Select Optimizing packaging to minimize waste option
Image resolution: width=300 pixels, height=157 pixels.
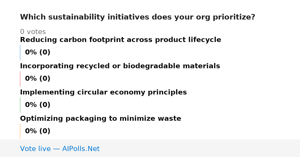[x=100, y=119]
